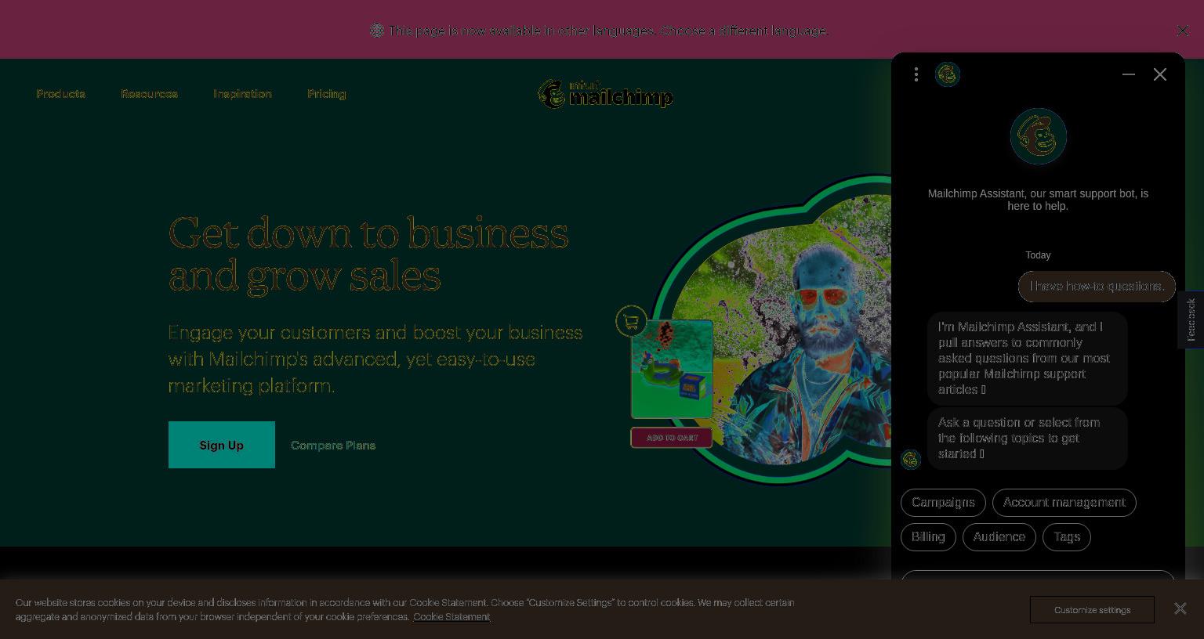The height and width of the screenshot is (639, 1204).
Task: Click the large Mailchimp Assistant avatar
Action: [1039, 136]
